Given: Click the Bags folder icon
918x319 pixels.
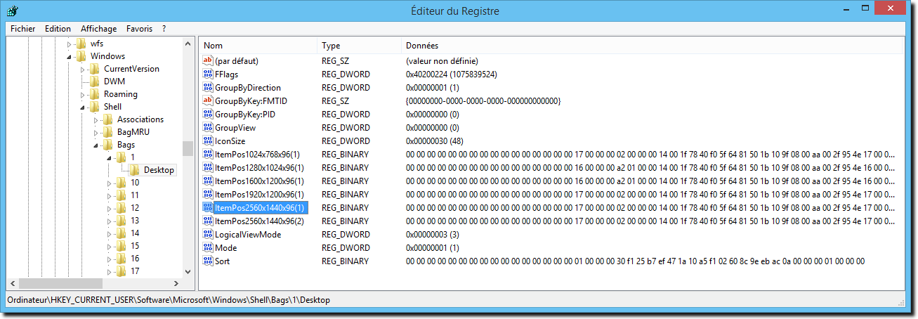Looking at the screenshot, I should point(108,145).
